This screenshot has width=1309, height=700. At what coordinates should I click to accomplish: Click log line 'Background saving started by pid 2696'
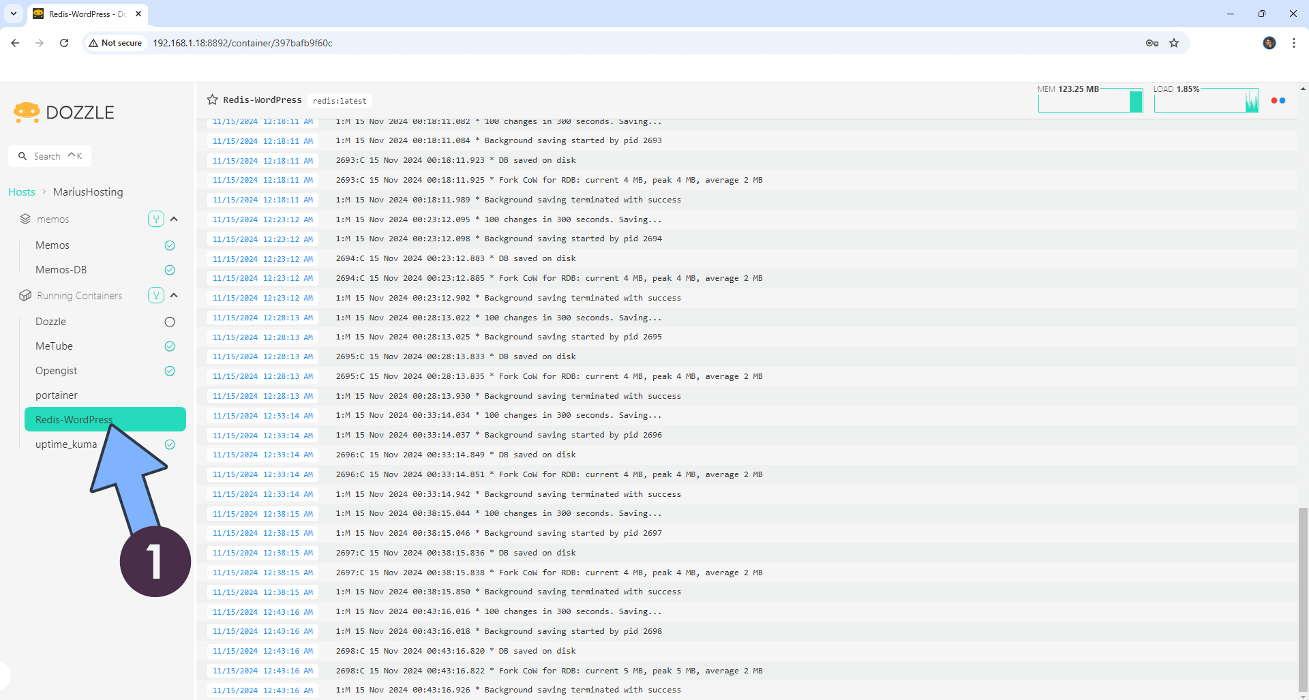pos(499,435)
